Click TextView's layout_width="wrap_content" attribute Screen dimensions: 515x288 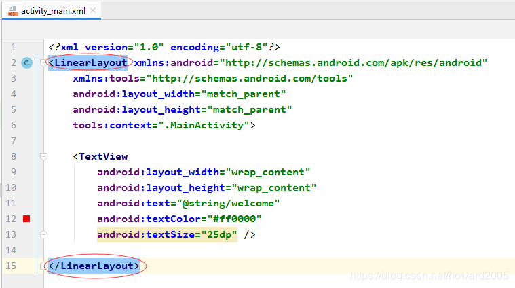pos(204,173)
